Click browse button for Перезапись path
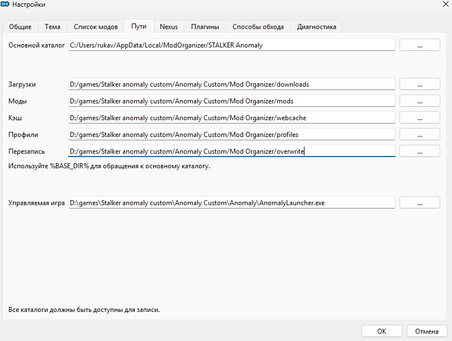 420,151
